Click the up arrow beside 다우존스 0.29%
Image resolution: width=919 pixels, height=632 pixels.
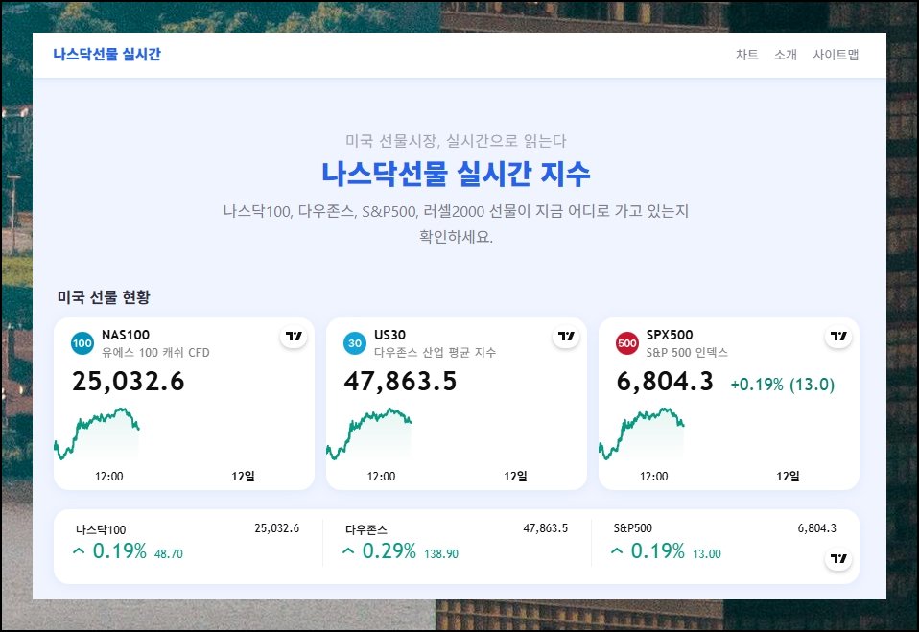348,551
